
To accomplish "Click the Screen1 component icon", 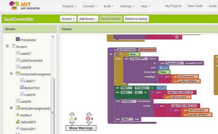I will (x=14, y=46).
